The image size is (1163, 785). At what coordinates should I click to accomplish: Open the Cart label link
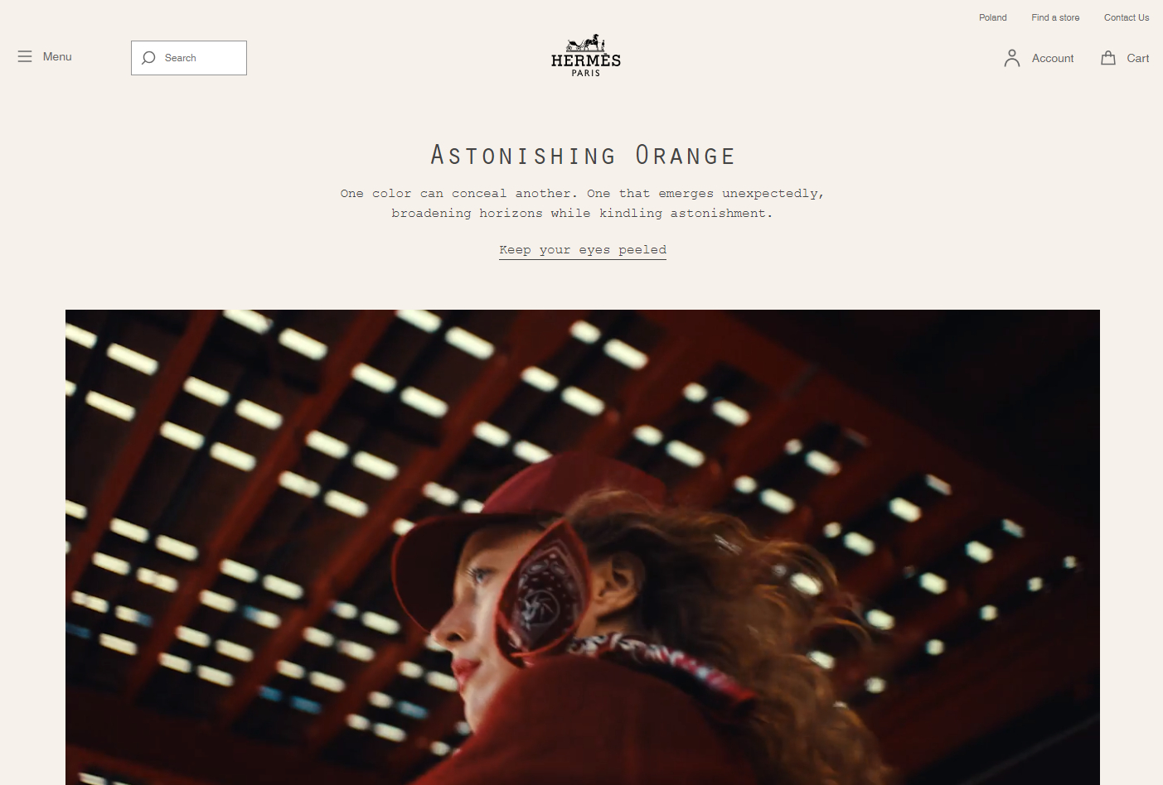pyautogui.click(x=1137, y=58)
